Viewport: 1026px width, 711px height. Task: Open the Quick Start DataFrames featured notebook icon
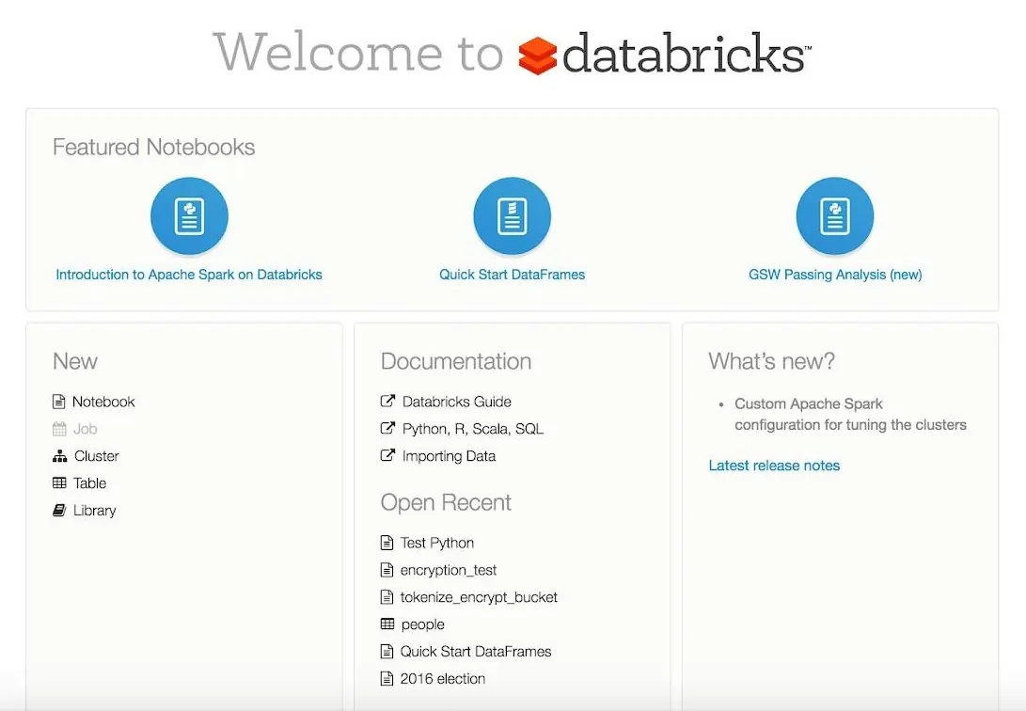coord(512,216)
